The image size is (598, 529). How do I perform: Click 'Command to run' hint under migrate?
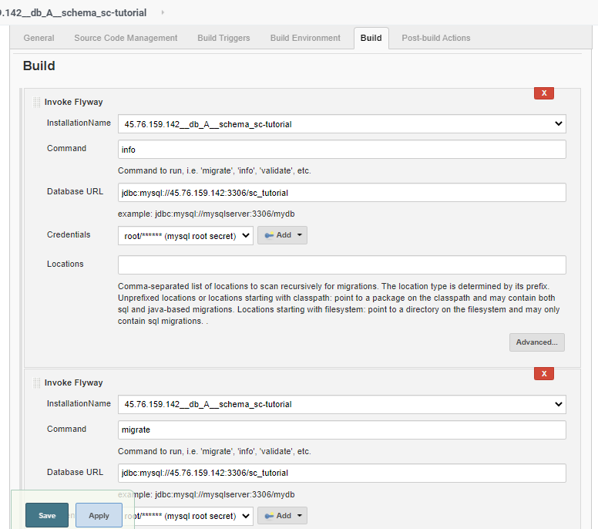pyautogui.click(x=214, y=451)
